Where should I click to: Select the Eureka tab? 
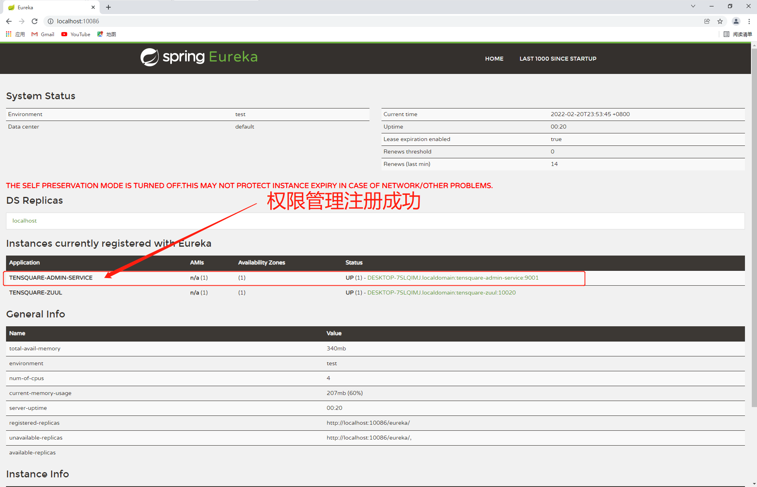click(x=50, y=7)
